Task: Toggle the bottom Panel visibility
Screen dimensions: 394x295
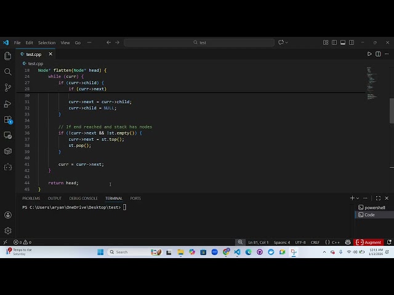Action: [343, 42]
